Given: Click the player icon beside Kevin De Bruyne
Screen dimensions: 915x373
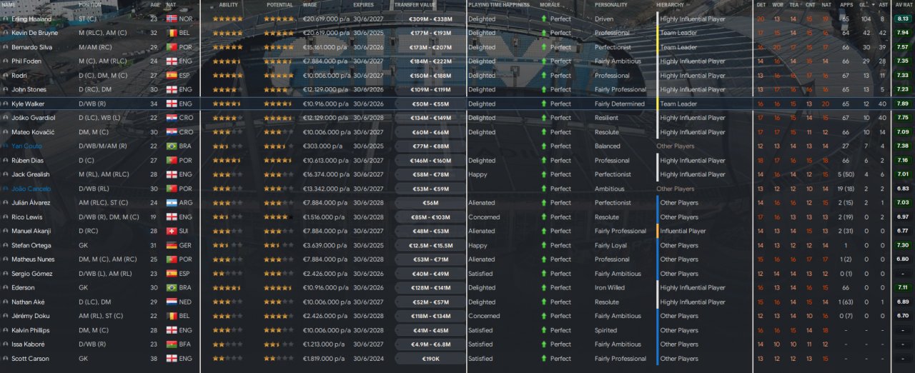Looking at the screenshot, I should point(6,33).
